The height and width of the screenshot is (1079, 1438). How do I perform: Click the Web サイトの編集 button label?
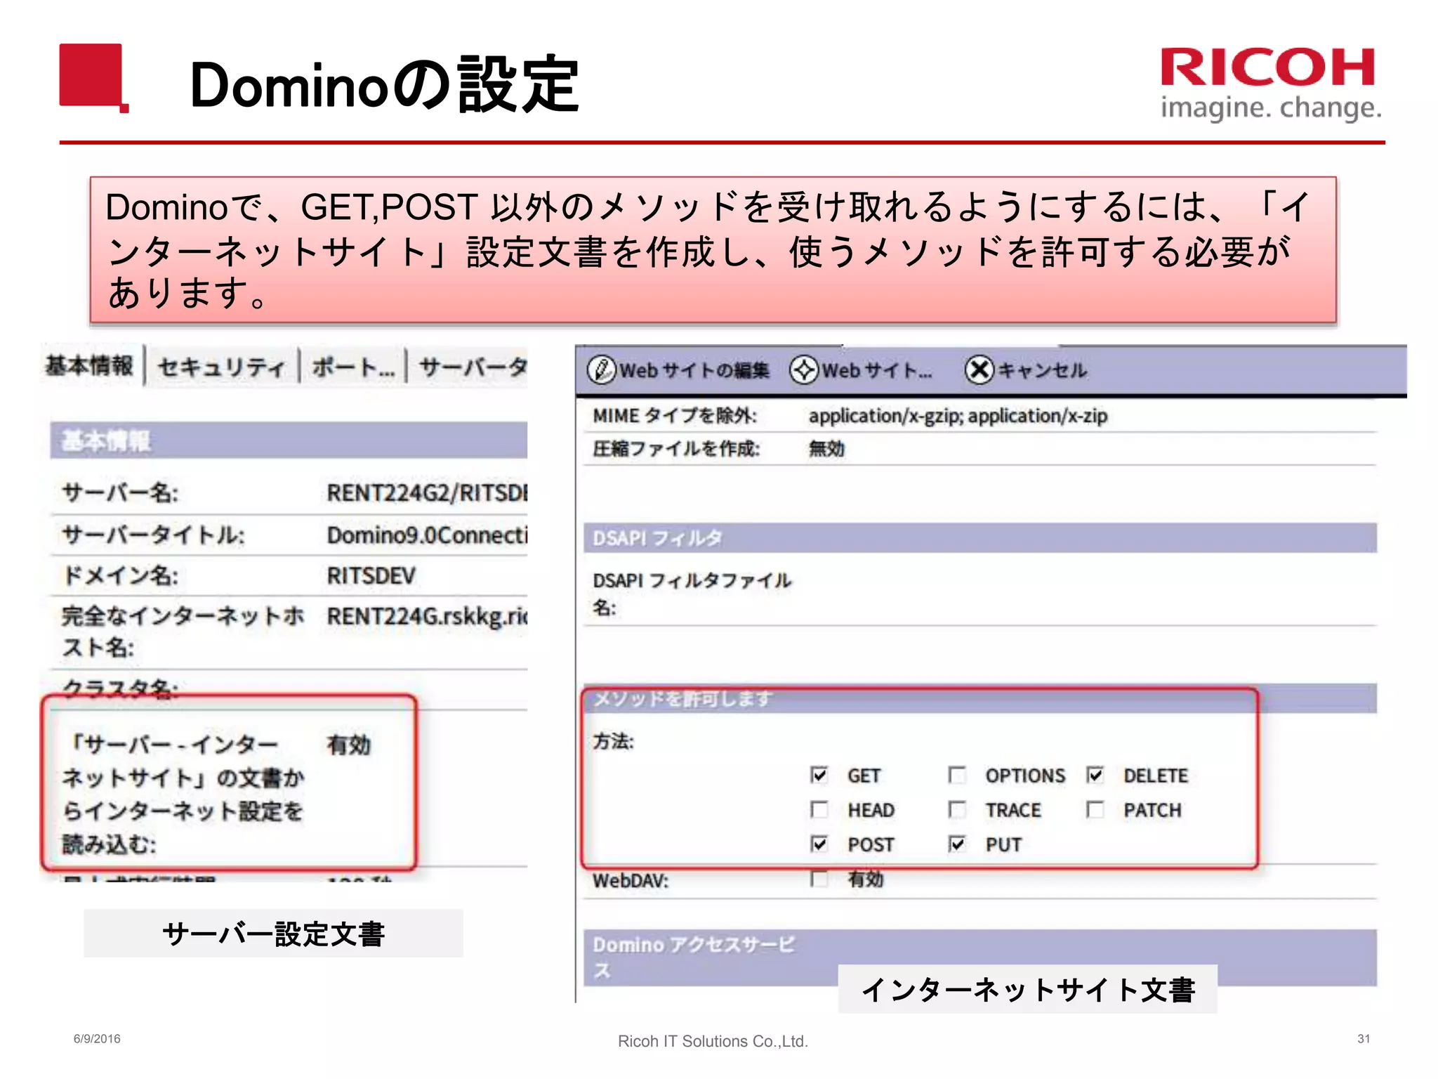pos(694,370)
